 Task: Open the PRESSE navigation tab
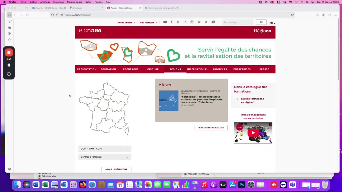pyautogui.click(x=264, y=69)
